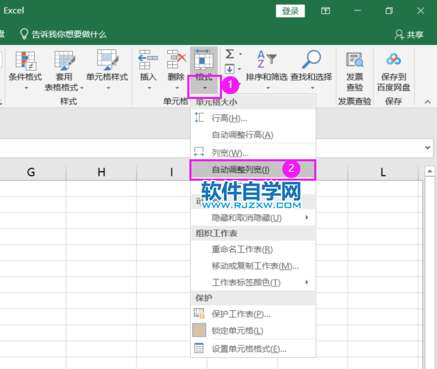
Task: Select Column Width (列宽) menu item
Action: pos(253,152)
